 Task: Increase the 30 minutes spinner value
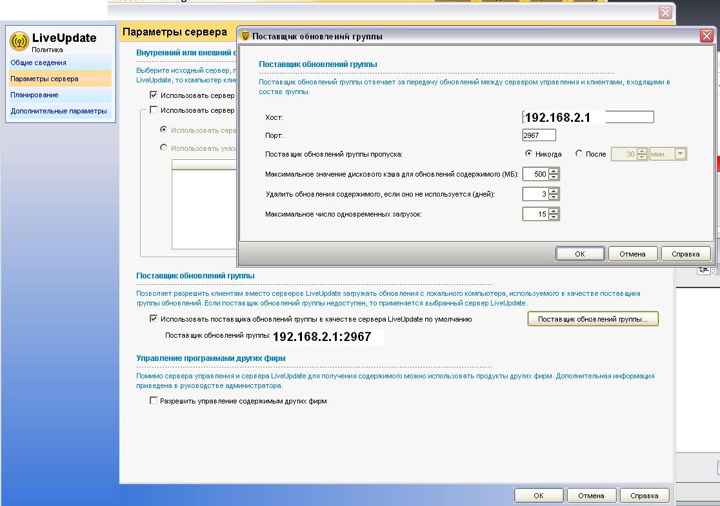642,151
